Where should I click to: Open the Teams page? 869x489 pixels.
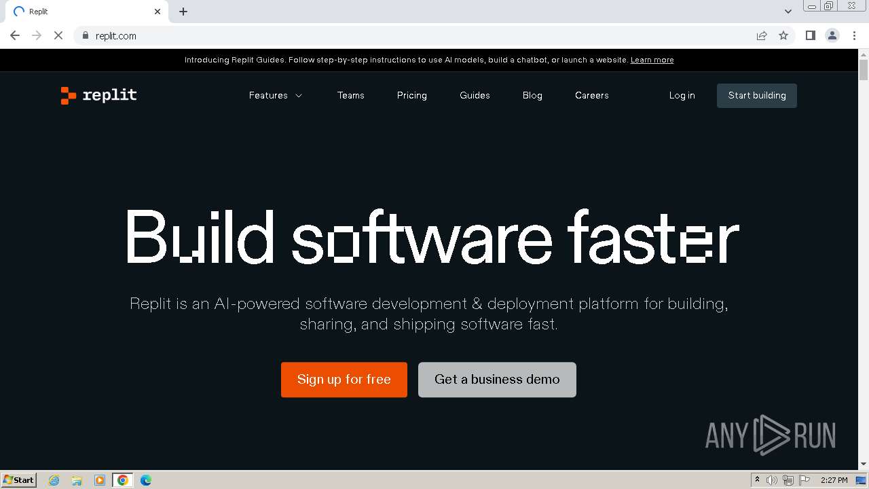pos(351,95)
